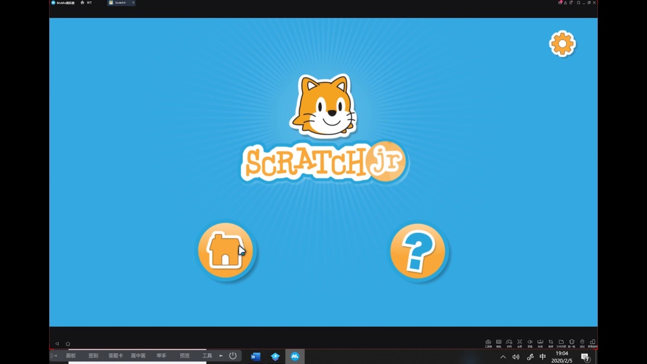Open the gamepad (手柄) settings
647x364 pixels.
point(509,342)
